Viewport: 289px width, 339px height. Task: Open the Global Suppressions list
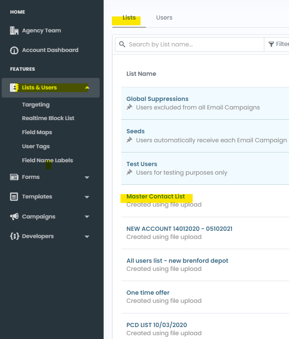(x=157, y=99)
